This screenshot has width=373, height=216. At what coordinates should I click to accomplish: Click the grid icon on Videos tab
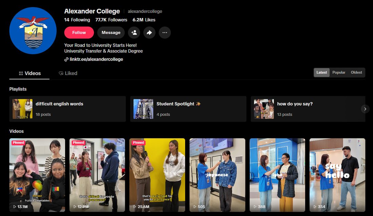coord(21,73)
